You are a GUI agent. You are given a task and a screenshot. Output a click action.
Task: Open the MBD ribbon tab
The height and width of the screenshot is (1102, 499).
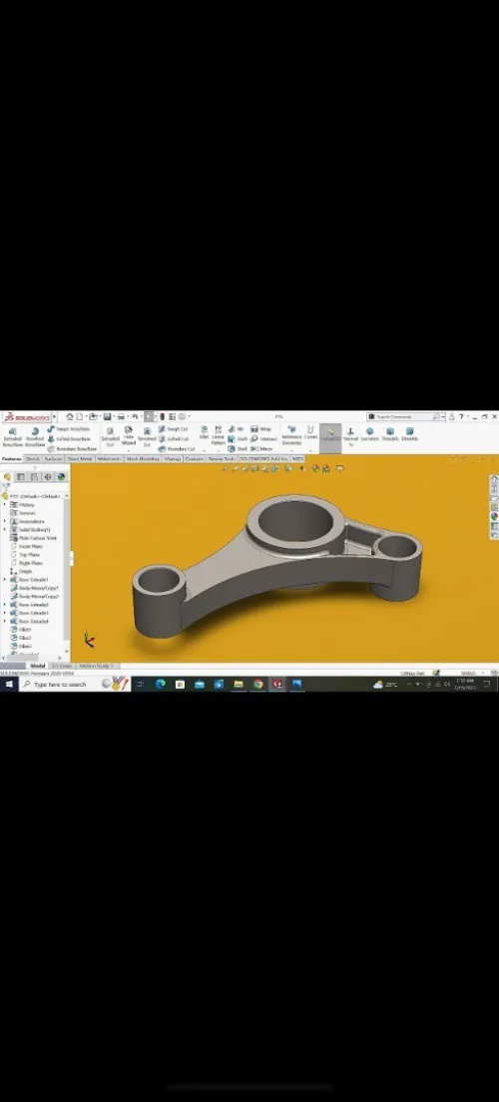[x=298, y=459]
